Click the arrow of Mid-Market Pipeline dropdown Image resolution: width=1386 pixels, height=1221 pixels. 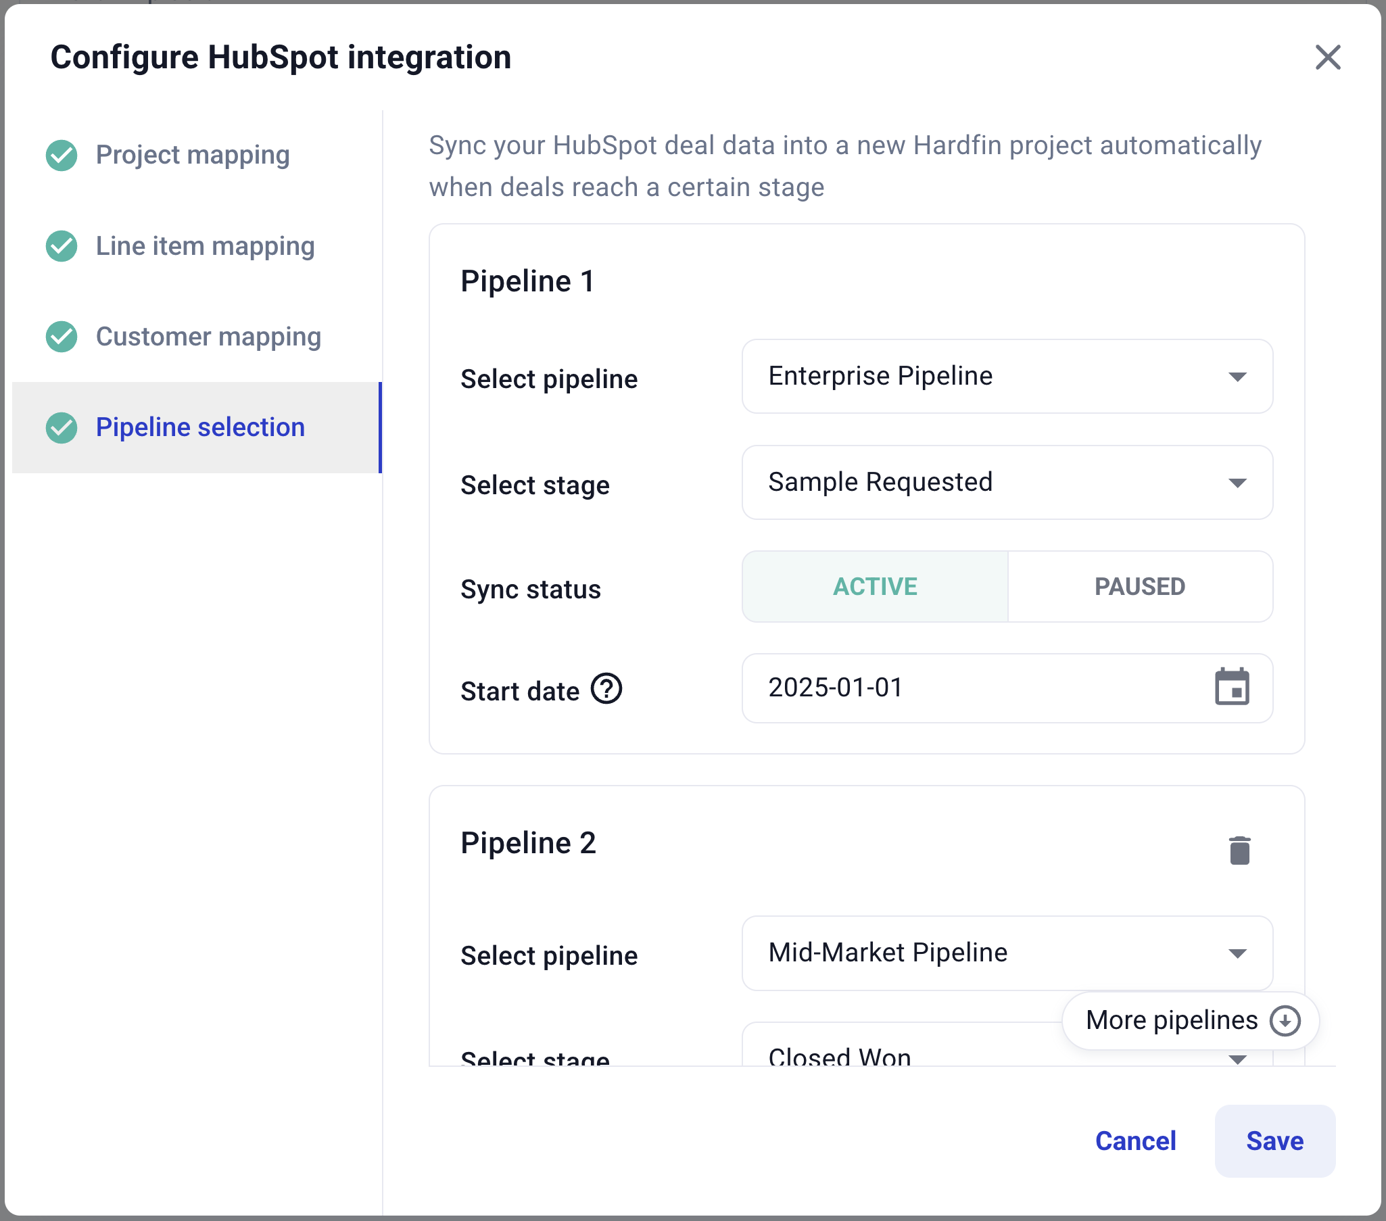pyautogui.click(x=1237, y=954)
